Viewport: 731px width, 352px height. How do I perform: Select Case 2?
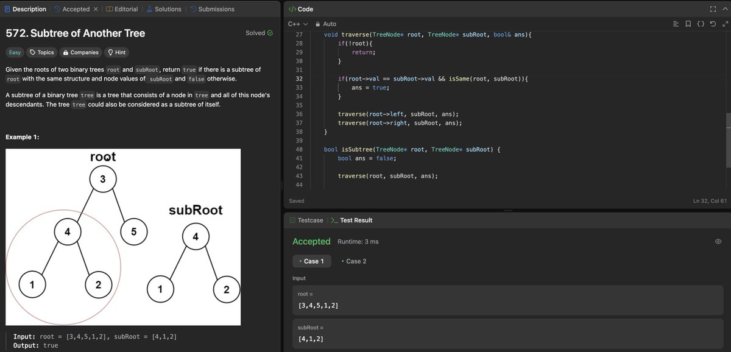(x=354, y=261)
